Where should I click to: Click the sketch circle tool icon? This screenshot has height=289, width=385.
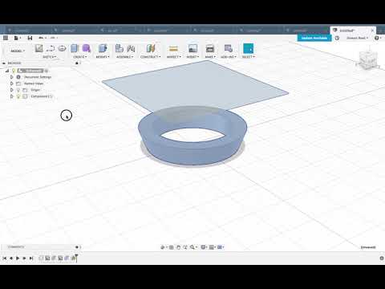click(62, 48)
